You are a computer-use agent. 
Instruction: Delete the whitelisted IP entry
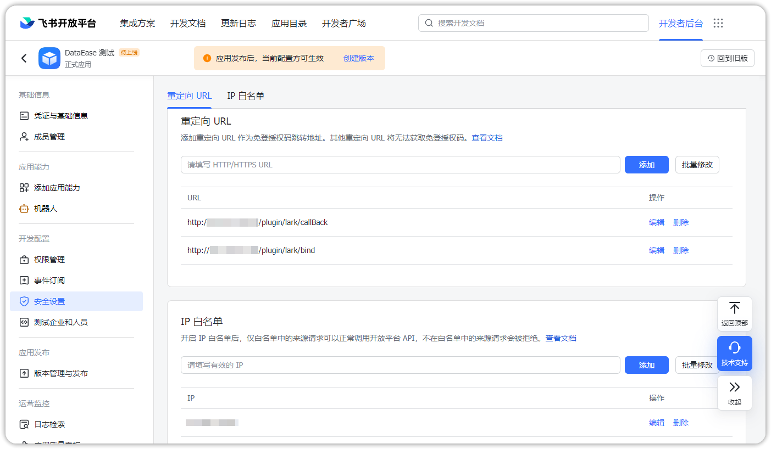point(681,423)
